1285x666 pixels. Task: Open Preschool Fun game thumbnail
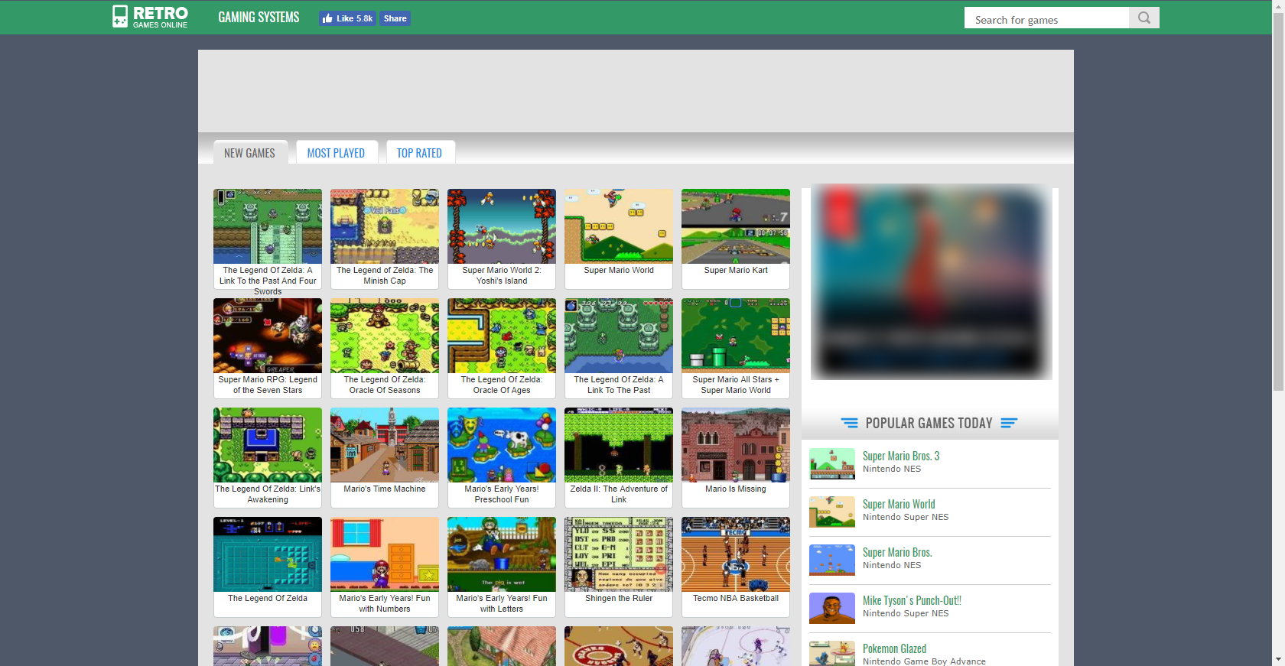502,445
